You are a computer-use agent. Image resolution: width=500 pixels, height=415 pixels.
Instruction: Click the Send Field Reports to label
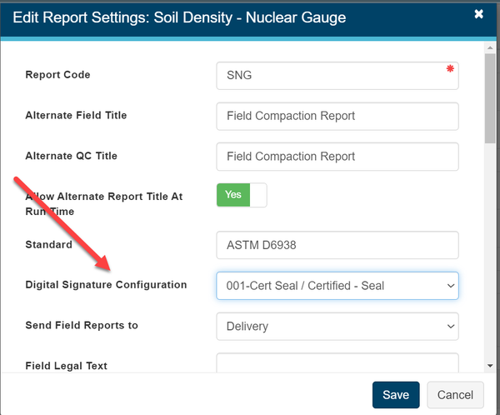pyautogui.click(x=82, y=325)
